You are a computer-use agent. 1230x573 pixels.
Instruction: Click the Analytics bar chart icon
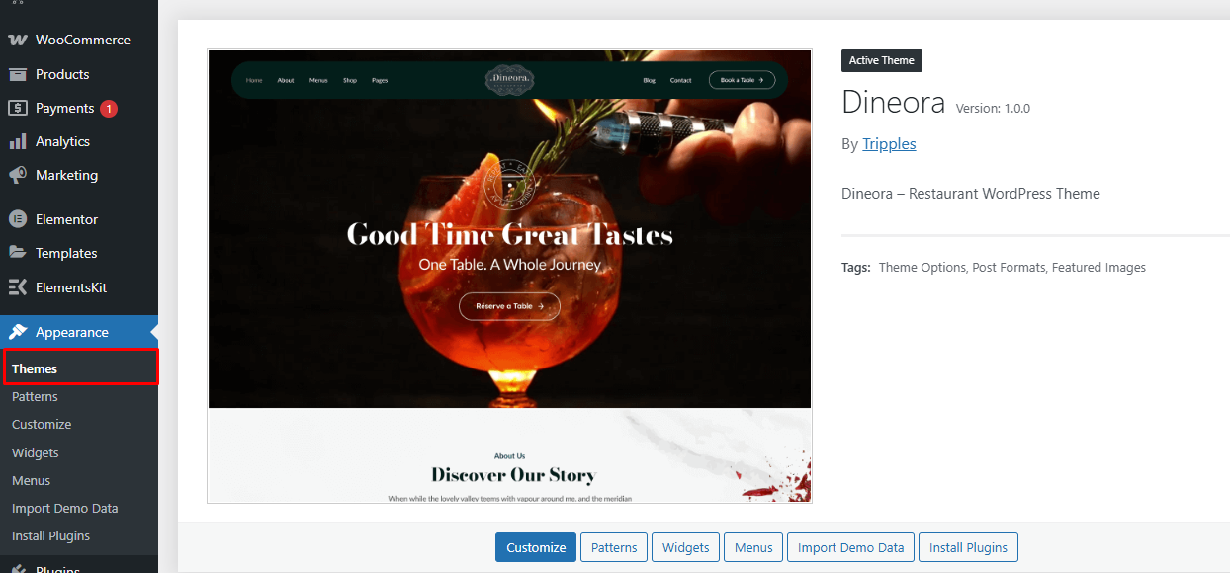(x=18, y=141)
